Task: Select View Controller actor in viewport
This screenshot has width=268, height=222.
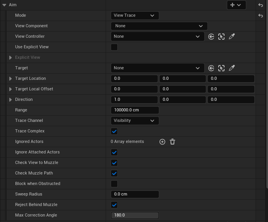Action: 221,37
